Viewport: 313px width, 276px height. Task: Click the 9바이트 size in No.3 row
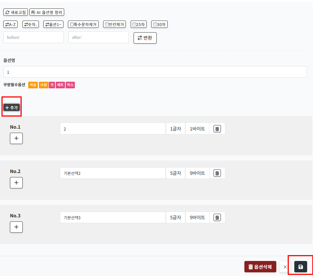[x=197, y=217]
